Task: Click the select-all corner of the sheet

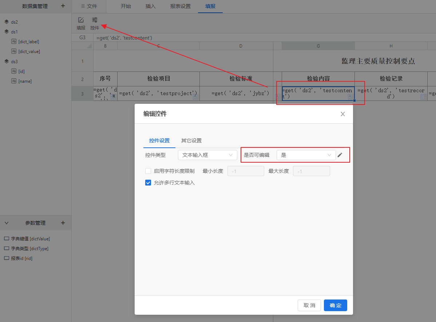Action: [x=82, y=46]
